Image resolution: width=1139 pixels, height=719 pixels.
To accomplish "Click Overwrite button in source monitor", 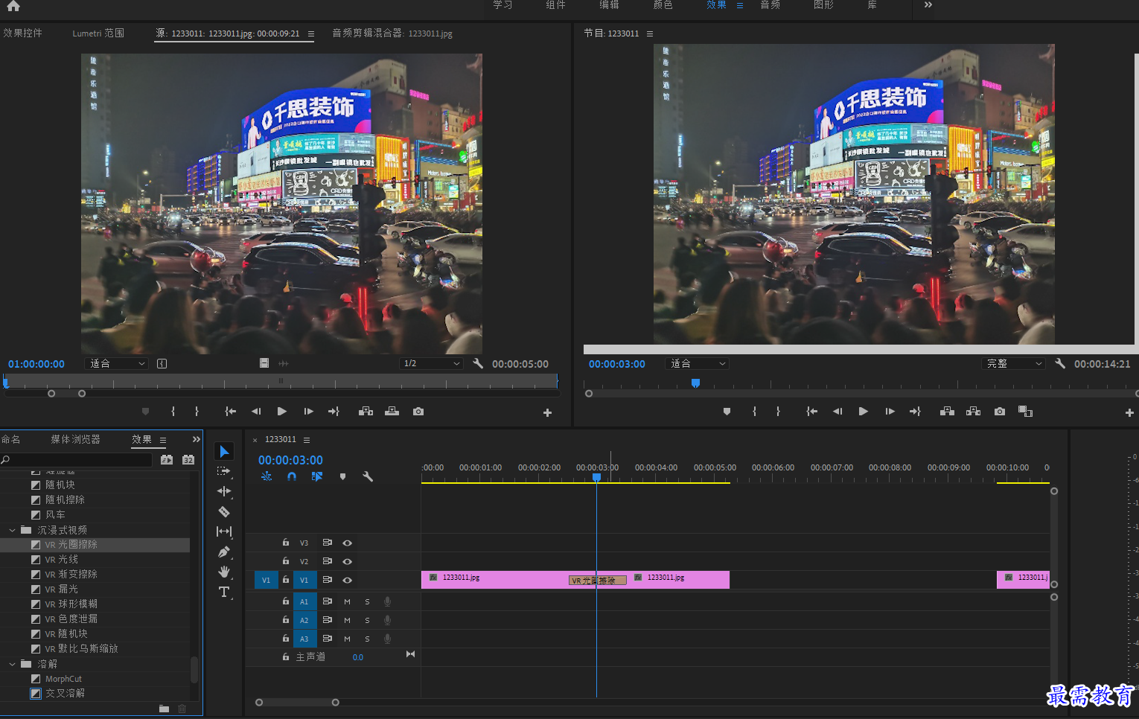I will click(x=392, y=411).
